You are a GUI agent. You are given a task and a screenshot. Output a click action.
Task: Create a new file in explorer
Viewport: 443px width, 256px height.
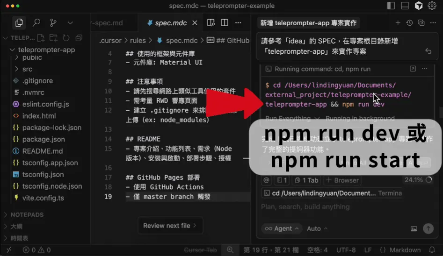[x=41, y=38]
